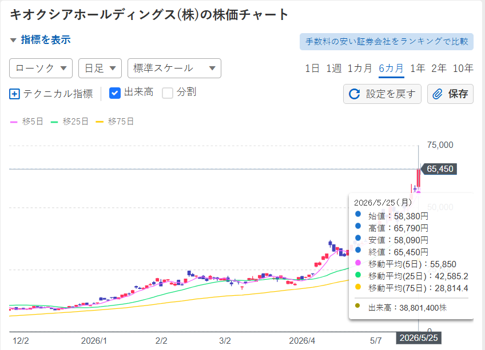The height and width of the screenshot is (350, 485).
Task: Click the 2026/5/25 date marker on axis
Action: 419,338
